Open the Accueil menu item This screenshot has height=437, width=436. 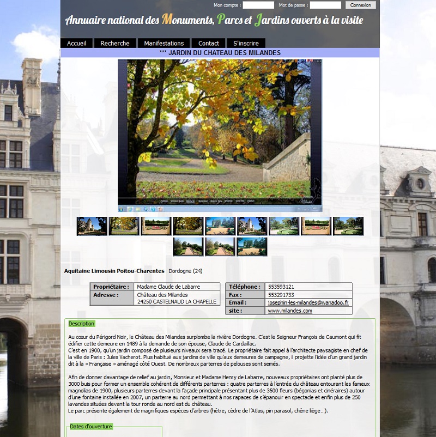click(x=77, y=43)
